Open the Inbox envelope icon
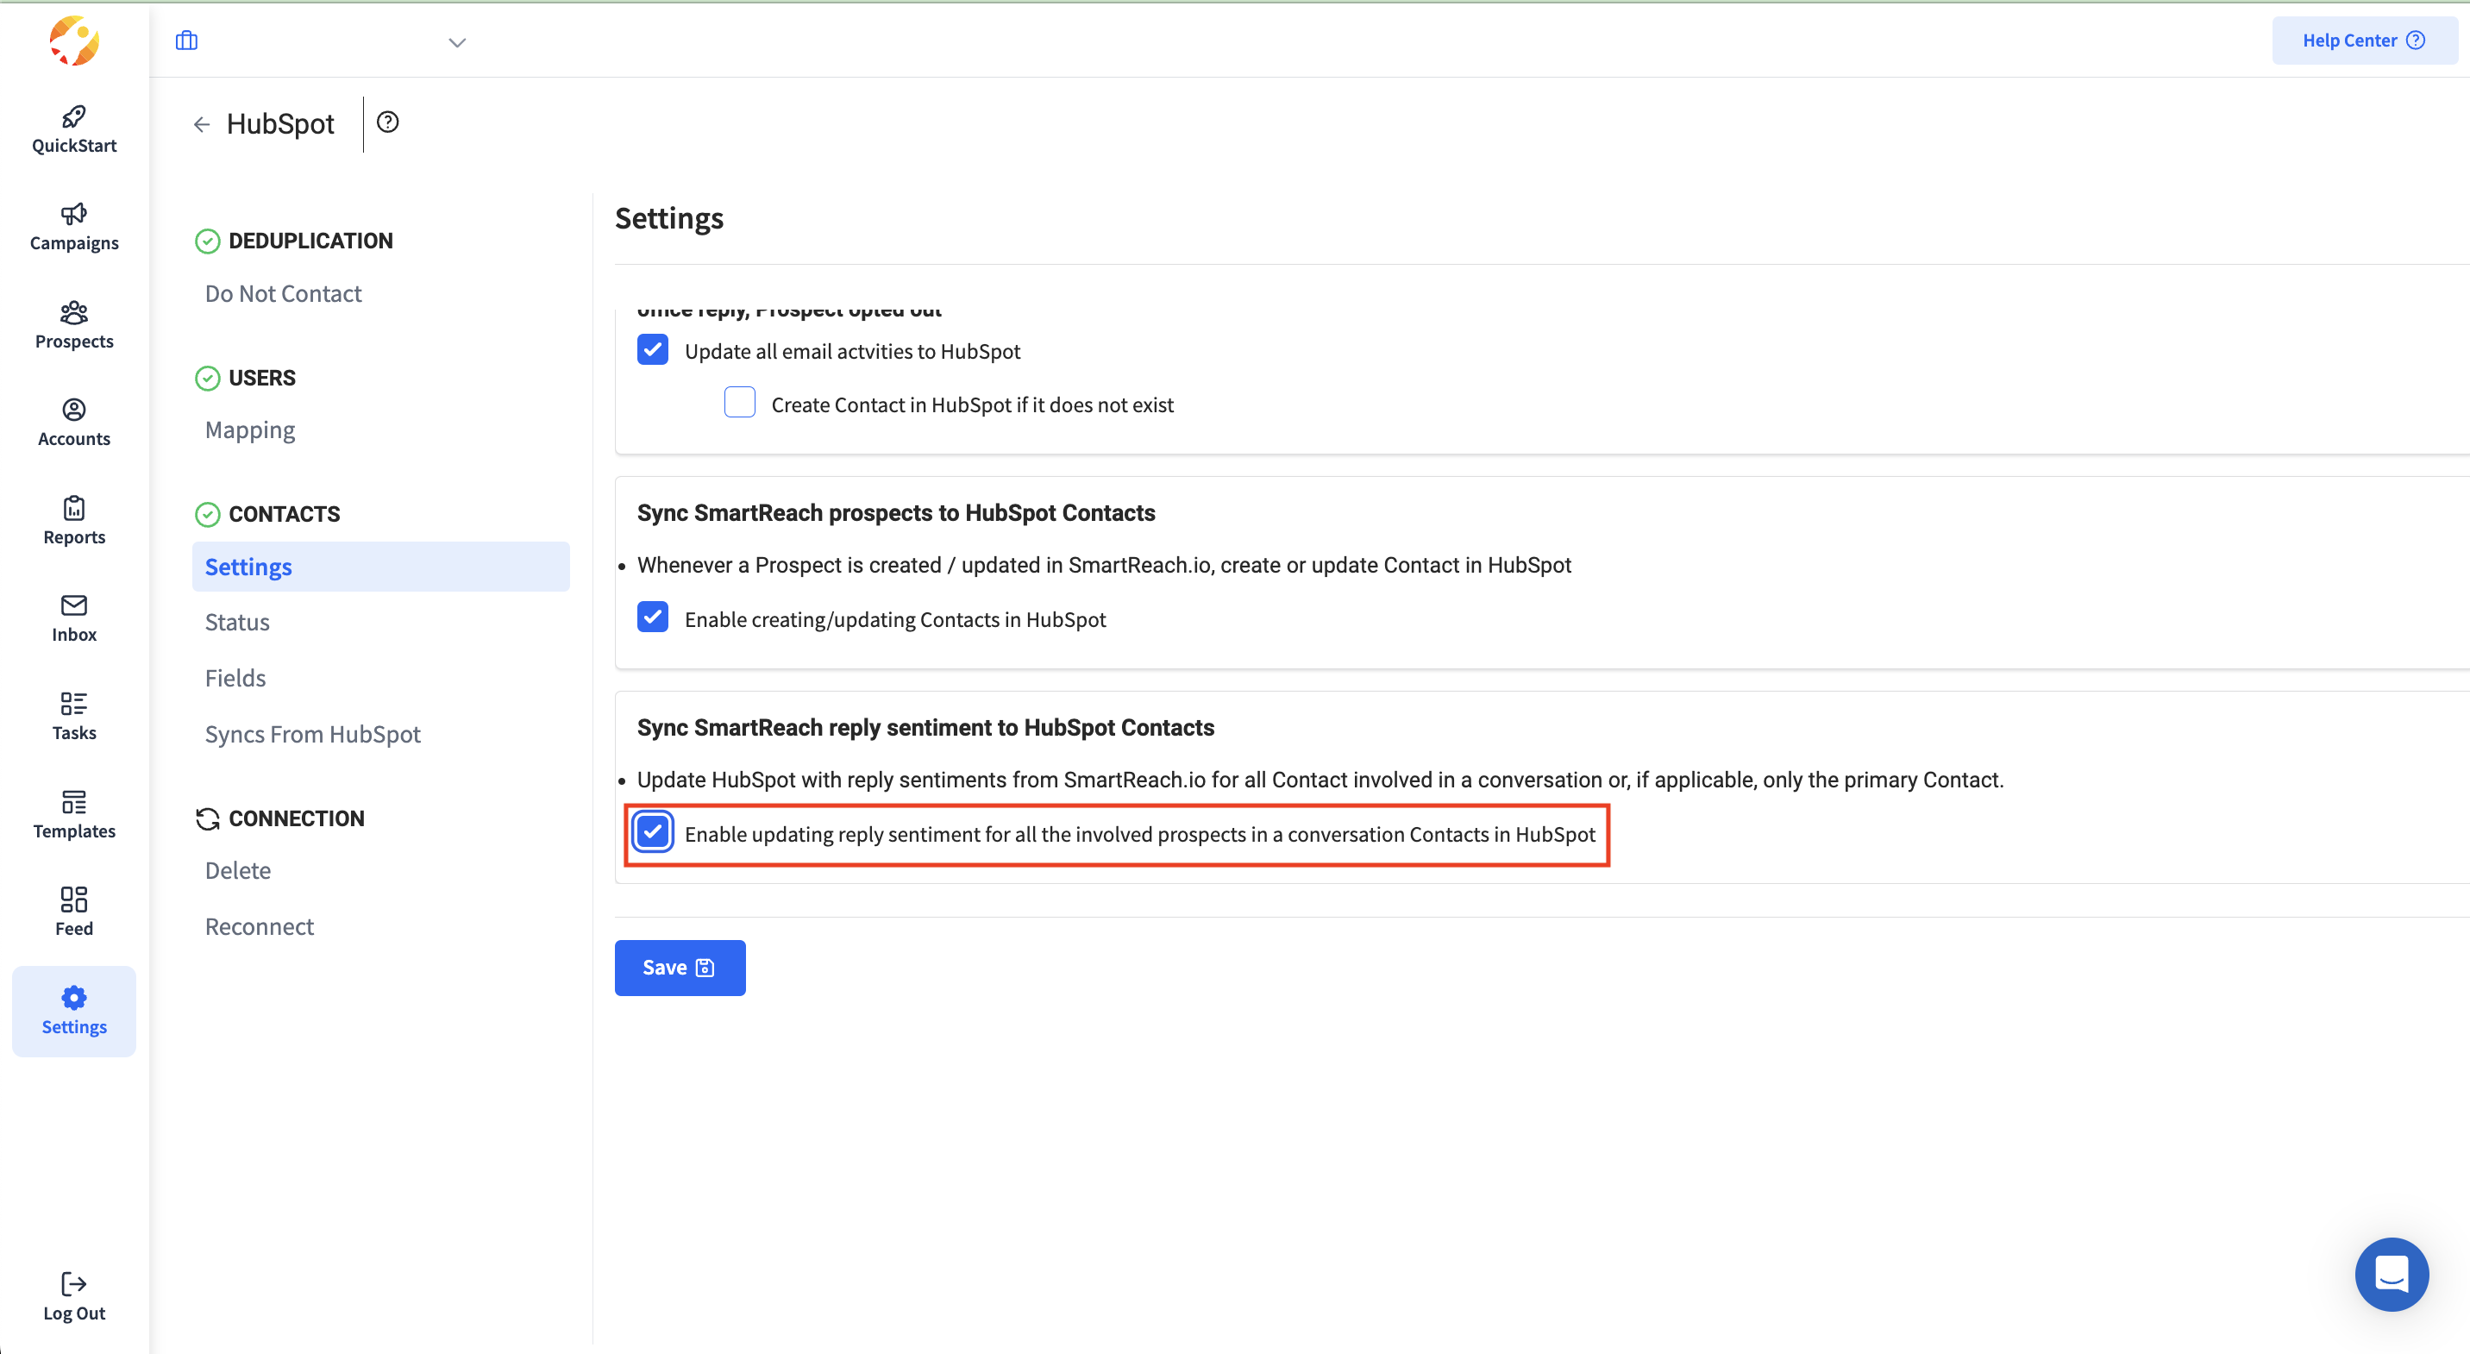 click(74, 605)
